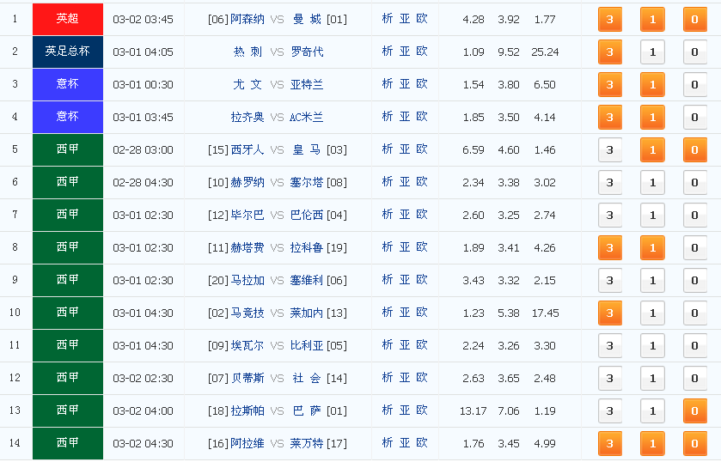Click the 欧 link for 埃瓦尔 vs 比利亚
Screen dimensions: 721x462
pos(422,345)
